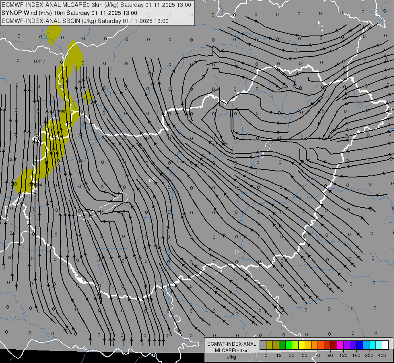Click the J/kg unit label in legend
This screenshot has height=363, width=394.
pos(232,357)
